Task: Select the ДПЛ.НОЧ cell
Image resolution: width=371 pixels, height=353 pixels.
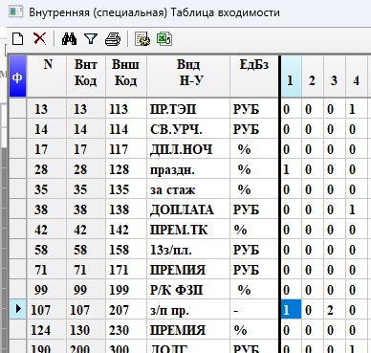Action: click(188, 149)
